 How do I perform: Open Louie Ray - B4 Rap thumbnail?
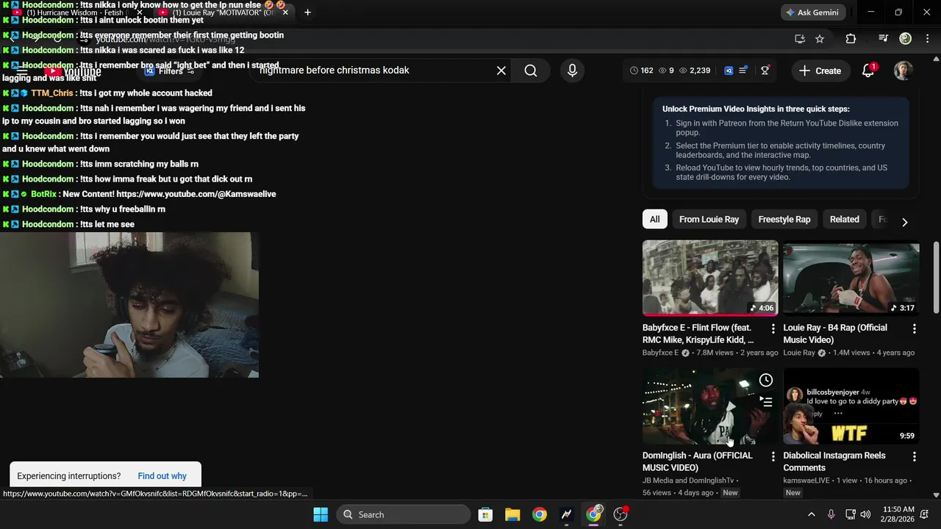click(851, 278)
